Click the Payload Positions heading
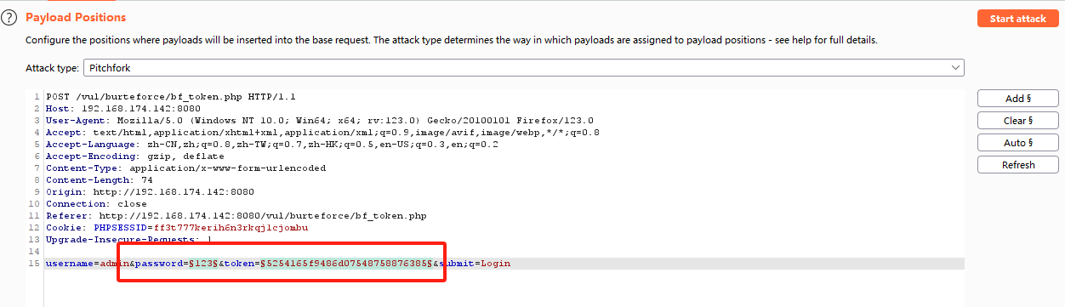 pyautogui.click(x=76, y=17)
